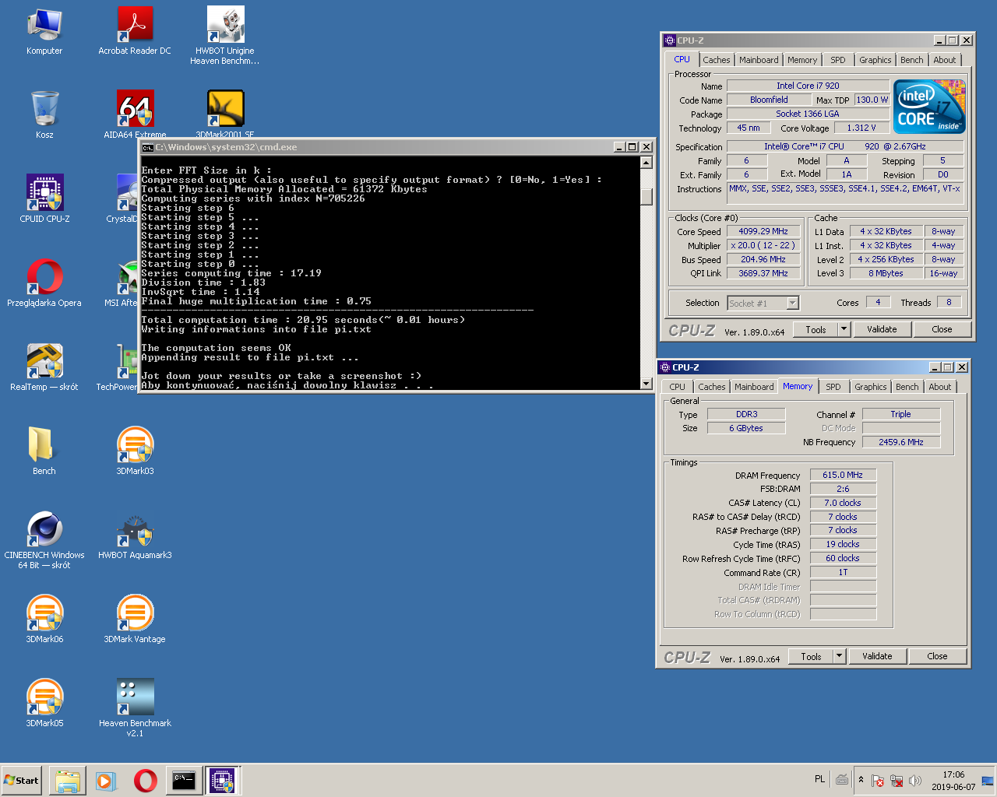Click Tools button in lower CPU-Z window

811,656
